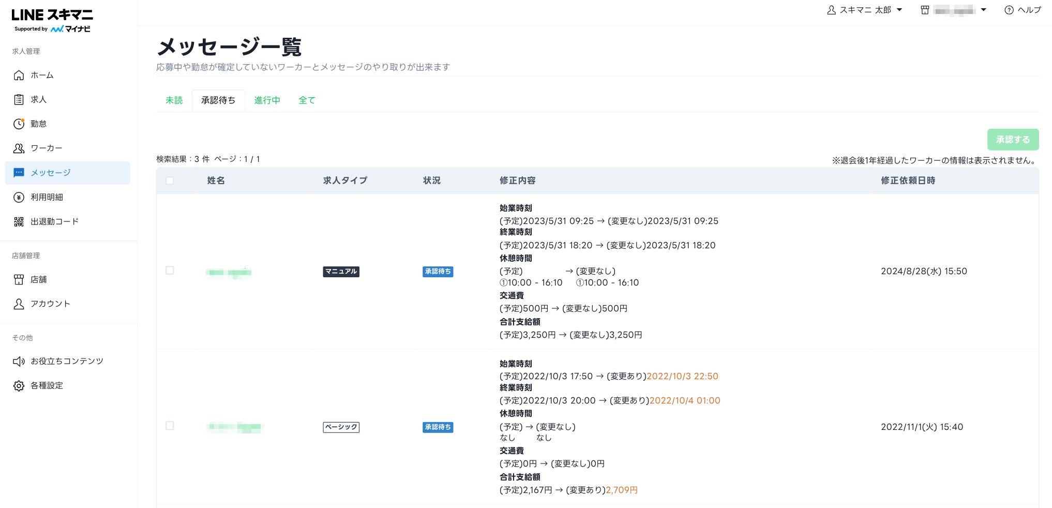Open the store selector dropdown at top right
The image size is (1052, 508).
(x=954, y=9)
